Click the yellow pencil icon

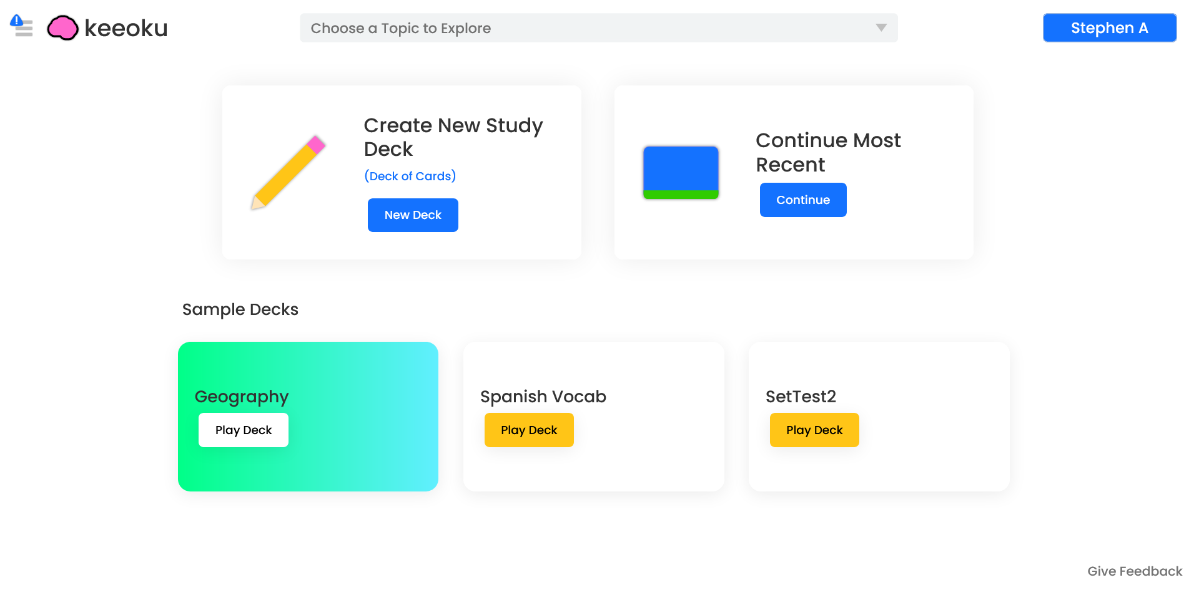[x=288, y=172]
